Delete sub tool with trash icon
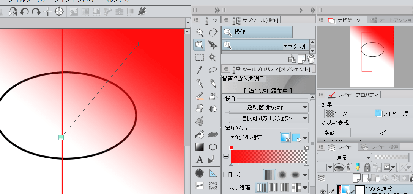This screenshot has height=194, width=413. pos(311,59)
